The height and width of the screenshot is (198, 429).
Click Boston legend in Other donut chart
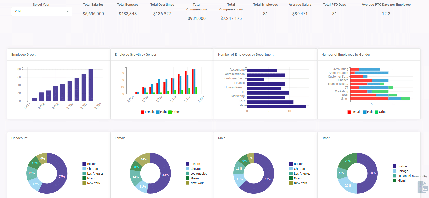(400, 166)
